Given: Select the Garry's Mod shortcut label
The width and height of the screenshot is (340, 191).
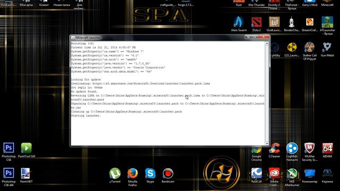Looking at the screenshot, I should tap(309, 5).
